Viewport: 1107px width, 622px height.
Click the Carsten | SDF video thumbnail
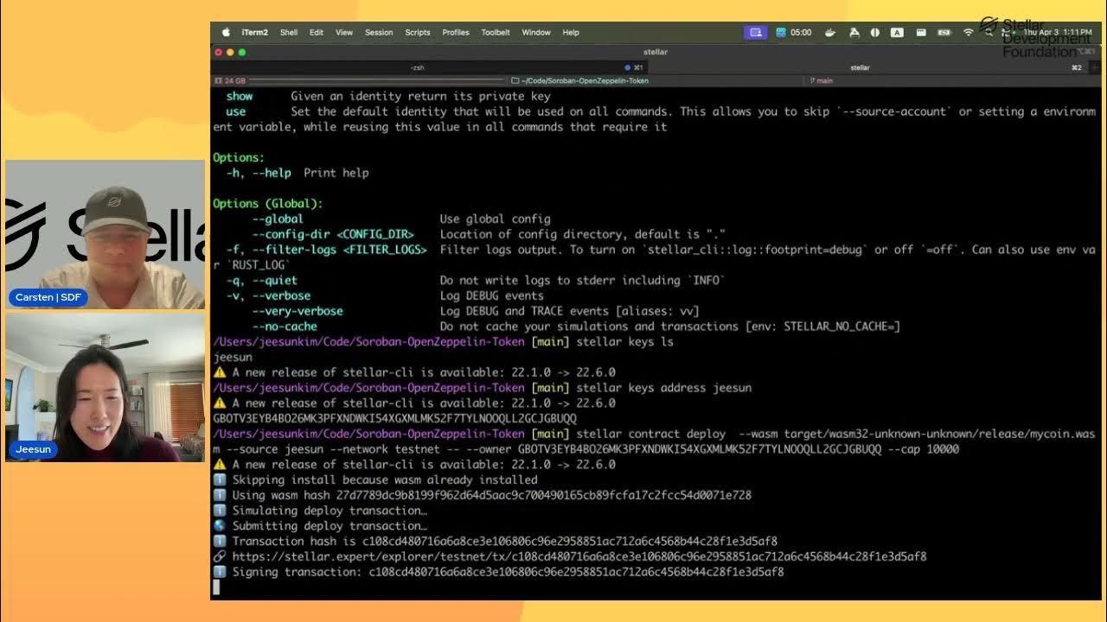point(105,234)
